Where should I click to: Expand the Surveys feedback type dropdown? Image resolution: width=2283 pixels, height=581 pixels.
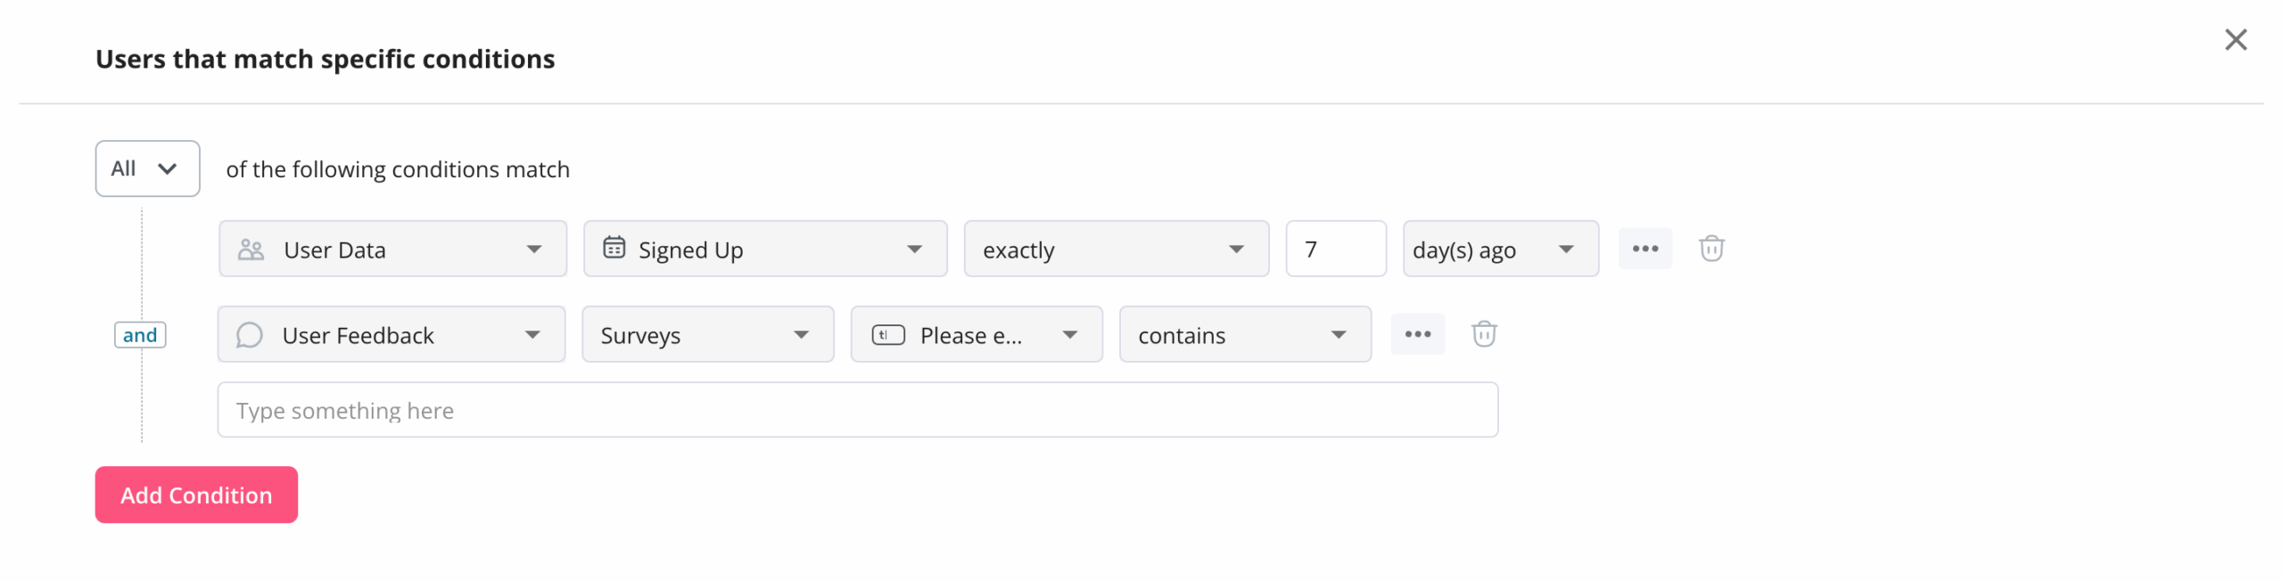pyautogui.click(x=707, y=334)
